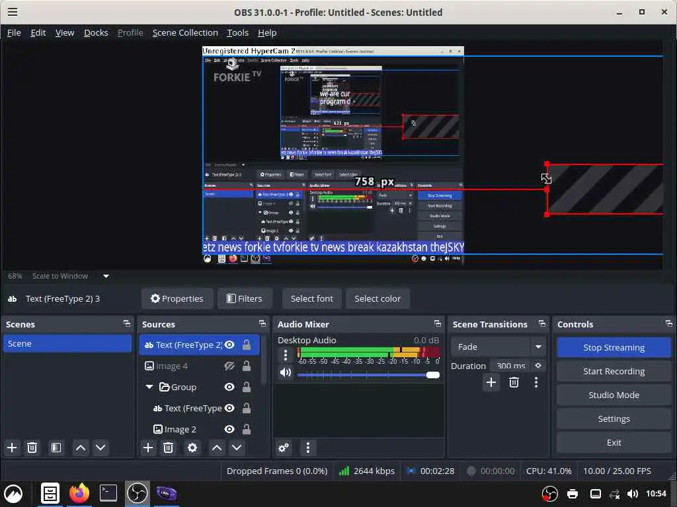677x507 pixels.
Task: Open Settings from Controls
Action: coord(614,419)
